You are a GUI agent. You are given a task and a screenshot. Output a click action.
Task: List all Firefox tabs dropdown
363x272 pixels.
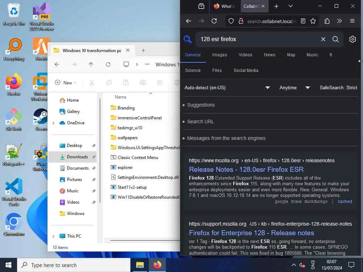[x=291, y=6]
